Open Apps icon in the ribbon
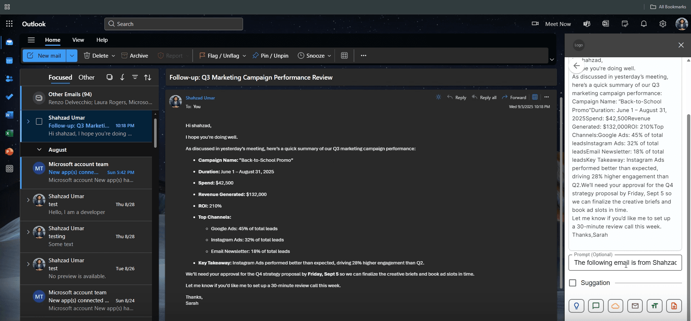This screenshot has height=321, width=691. (344, 55)
